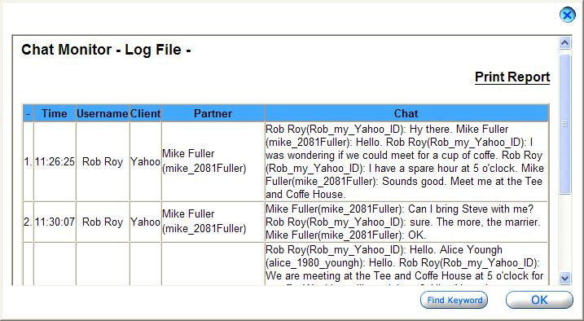The height and width of the screenshot is (321, 584).
Task: Click the Chat column header
Action: pyautogui.click(x=406, y=113)
